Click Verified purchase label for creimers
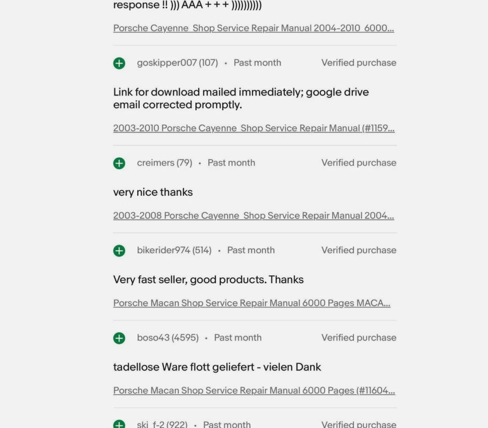 358,163
